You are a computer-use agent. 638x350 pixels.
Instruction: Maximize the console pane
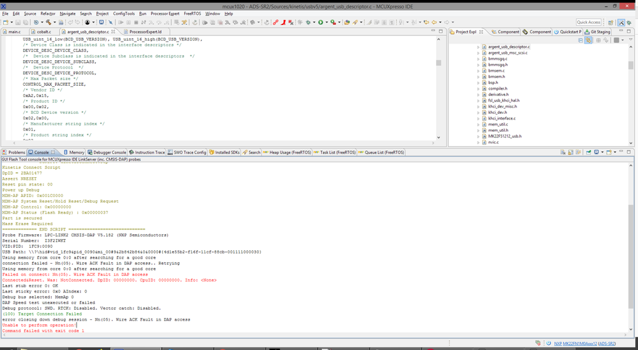[x=629, y=152]
